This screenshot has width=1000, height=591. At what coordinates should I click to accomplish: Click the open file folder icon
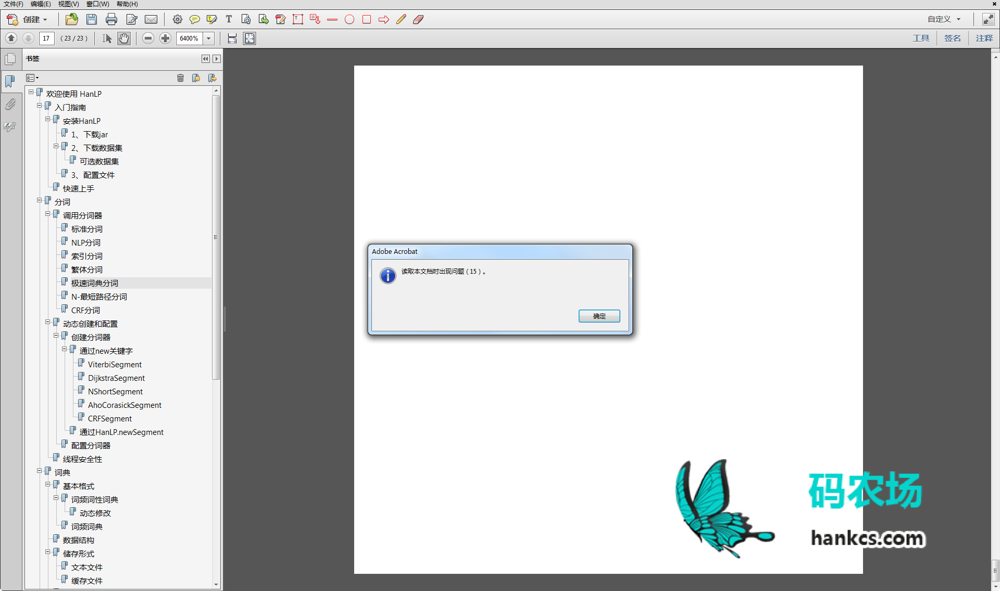pyautogui.click(x=72, y=19)
